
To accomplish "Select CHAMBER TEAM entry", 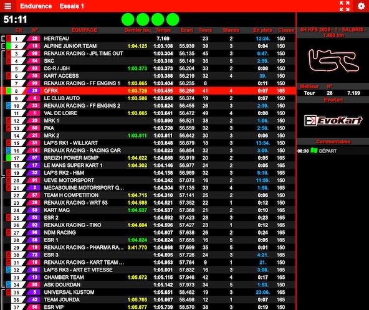I will click(64, 278).
